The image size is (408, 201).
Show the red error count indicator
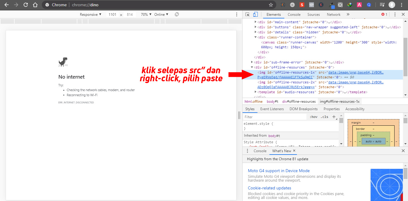(x=384, y=14)
